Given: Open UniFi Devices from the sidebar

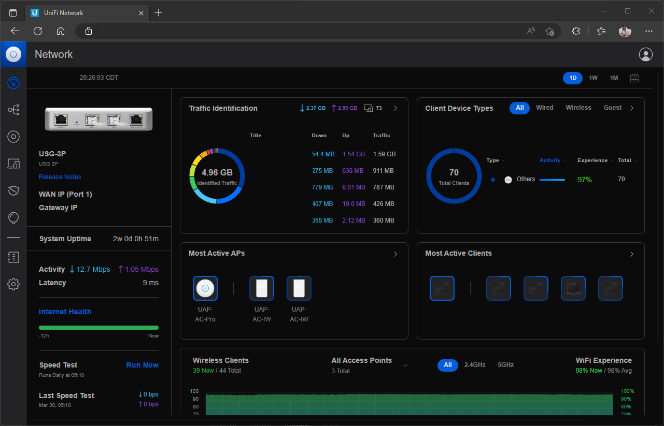Looking at the screenshot, I should click(13, 137).
